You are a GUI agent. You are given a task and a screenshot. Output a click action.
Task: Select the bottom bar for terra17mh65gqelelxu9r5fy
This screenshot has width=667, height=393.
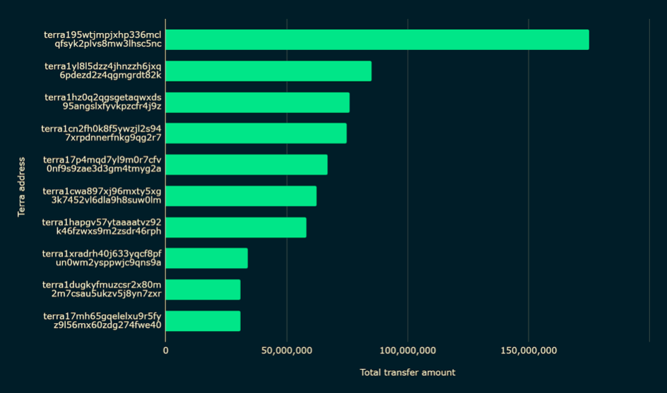coord(203,321)
